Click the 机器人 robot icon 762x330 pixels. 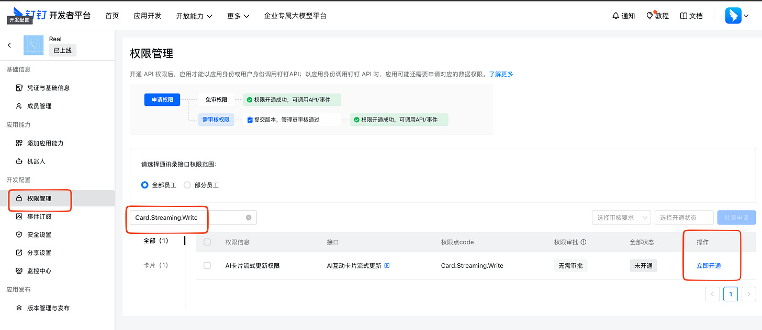coord(19,161)
